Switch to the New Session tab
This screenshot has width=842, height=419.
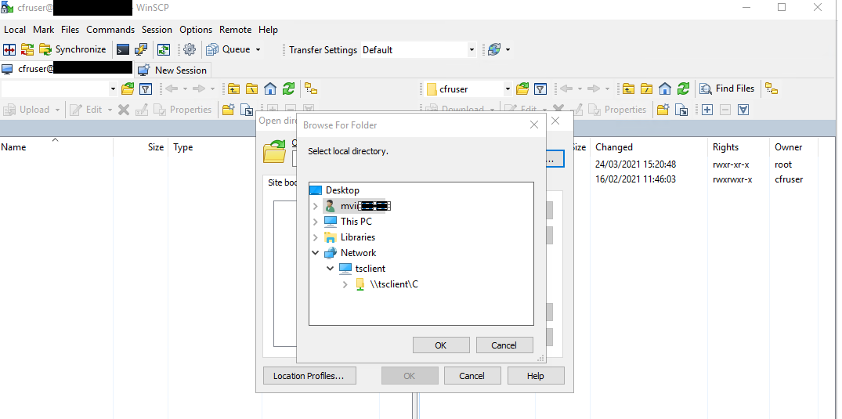[173, 70]
